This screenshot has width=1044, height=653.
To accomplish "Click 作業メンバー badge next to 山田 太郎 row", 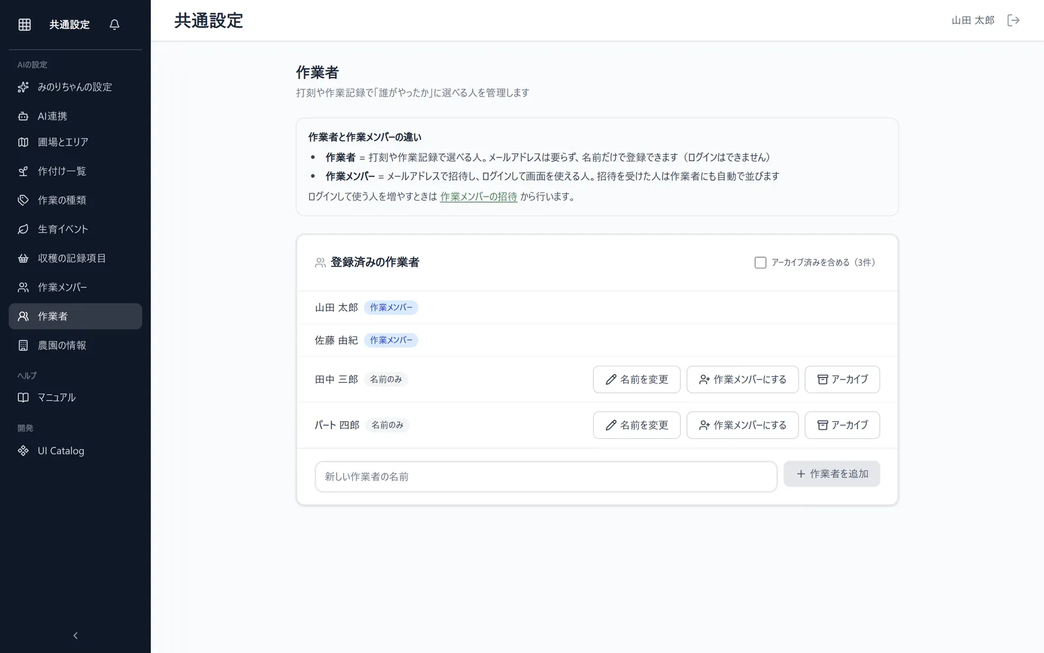I will click(x=391, y=308).
